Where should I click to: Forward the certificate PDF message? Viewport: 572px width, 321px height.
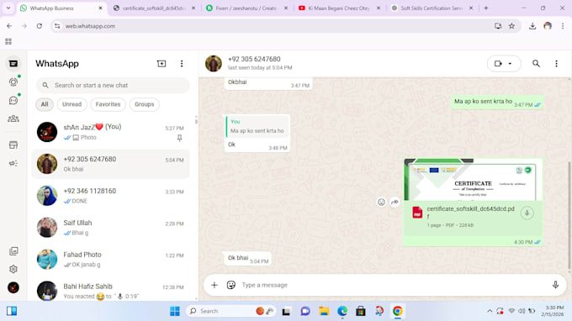pos(395,203)
